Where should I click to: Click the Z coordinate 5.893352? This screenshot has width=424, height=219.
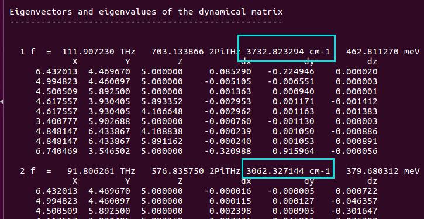tap(162, 101)
